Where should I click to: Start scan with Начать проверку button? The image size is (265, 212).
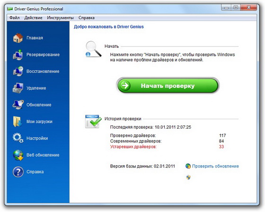(168, 86)
